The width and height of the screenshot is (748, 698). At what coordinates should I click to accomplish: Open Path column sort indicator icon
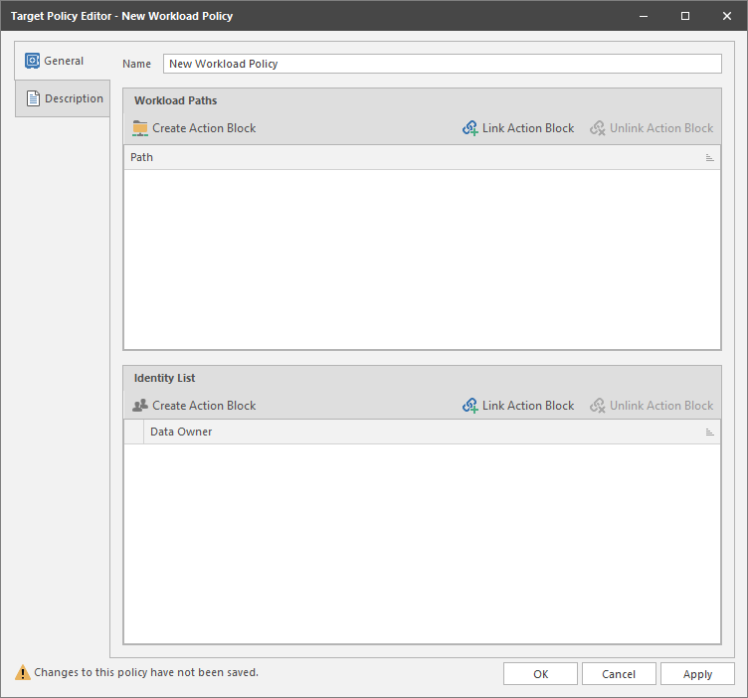click(710, 158)
